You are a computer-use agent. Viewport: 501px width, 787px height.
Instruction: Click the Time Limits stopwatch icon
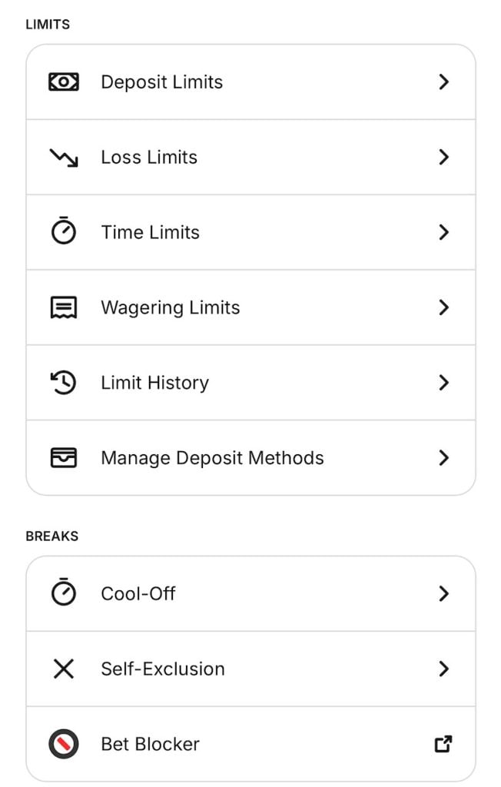click(x=63, y=232)
